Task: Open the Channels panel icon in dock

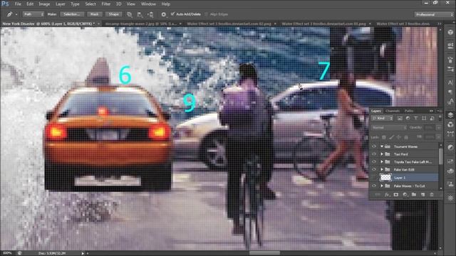Action: (450, 124)
